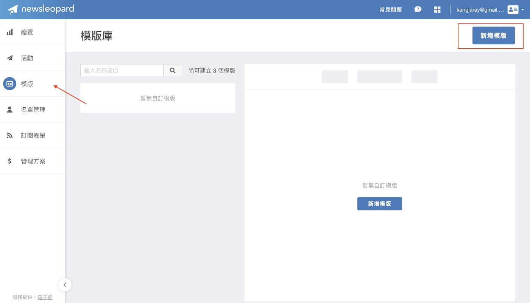This screenshot has width=530, height=303.
Task: Open the 電子豹 provider link
Action: [x=45, y=297]
